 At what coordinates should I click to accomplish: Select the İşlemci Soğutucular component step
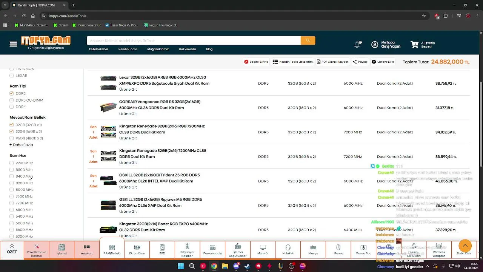tap(238, 250)
